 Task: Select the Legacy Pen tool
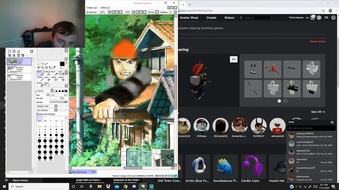point(47,84)
